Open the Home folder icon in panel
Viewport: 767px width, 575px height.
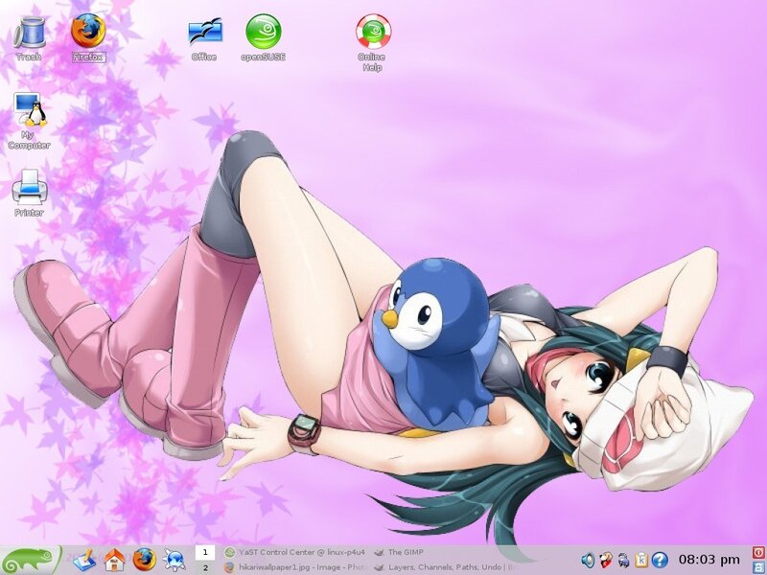pos(114,560)
